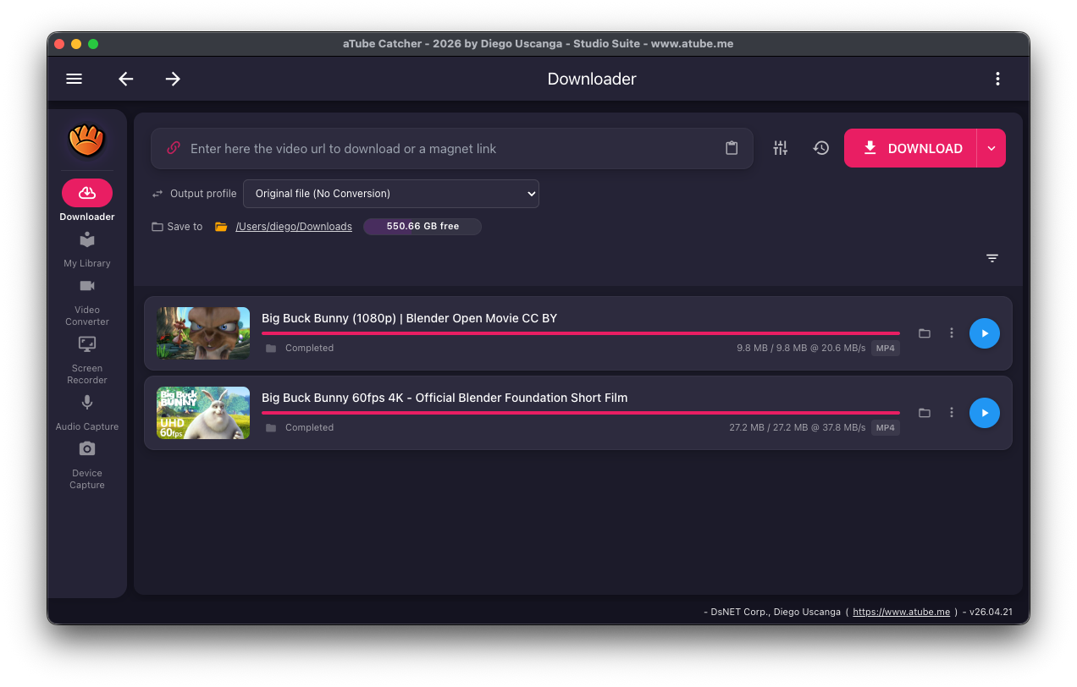Click the back arrow navigation icon
The height and width of the screenshot is (687, 1077).
pos(126,79)
